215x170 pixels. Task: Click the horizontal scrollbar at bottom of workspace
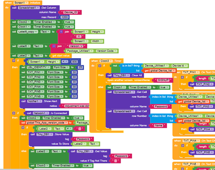click(35, 169)
